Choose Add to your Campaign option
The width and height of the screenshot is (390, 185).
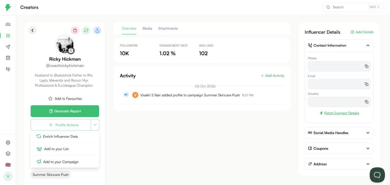(x=65, y=162)
